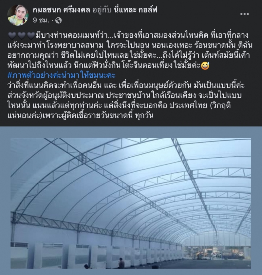Open the tent structure photo attachment
Screen dimensions: 262x275
pyautogui.click(x=131, y=204)
